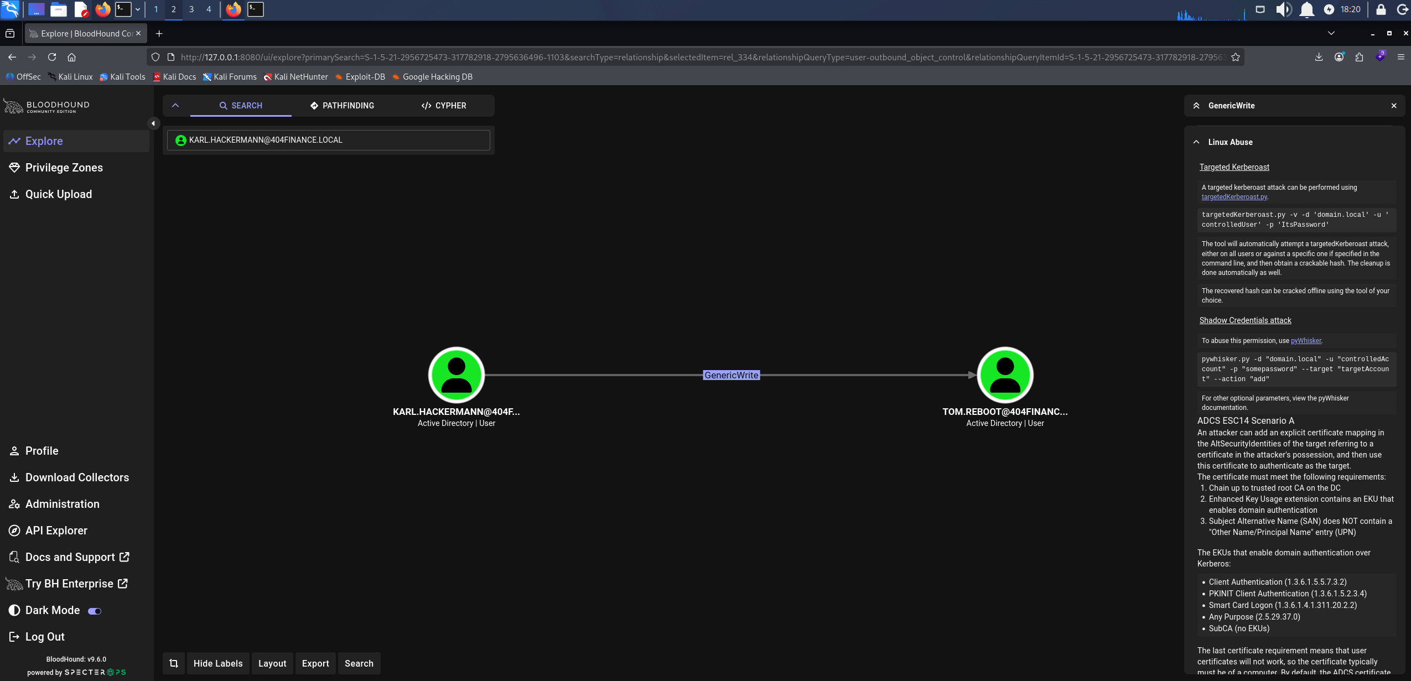Open Explore in the sidebar
This screenshot has width=1411, height=681.
pyautogui.click(x=76, y=141)
